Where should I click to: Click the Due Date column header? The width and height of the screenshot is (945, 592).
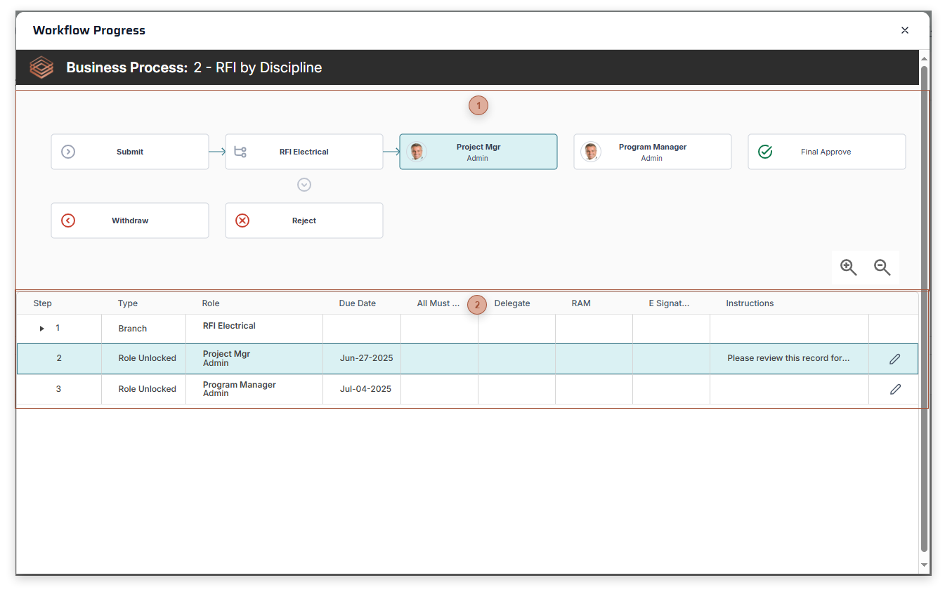coord(357,303)
